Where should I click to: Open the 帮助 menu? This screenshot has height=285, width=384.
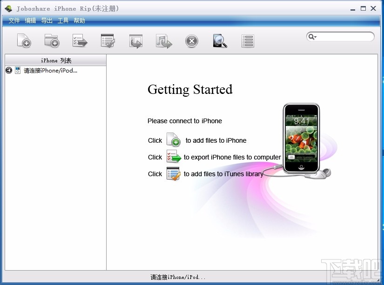tap(79, 20)
